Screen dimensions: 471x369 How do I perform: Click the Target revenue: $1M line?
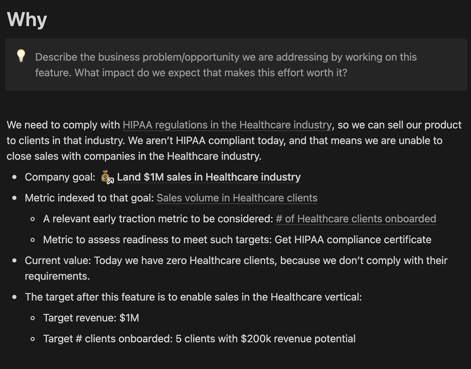(x=91, y=318)
